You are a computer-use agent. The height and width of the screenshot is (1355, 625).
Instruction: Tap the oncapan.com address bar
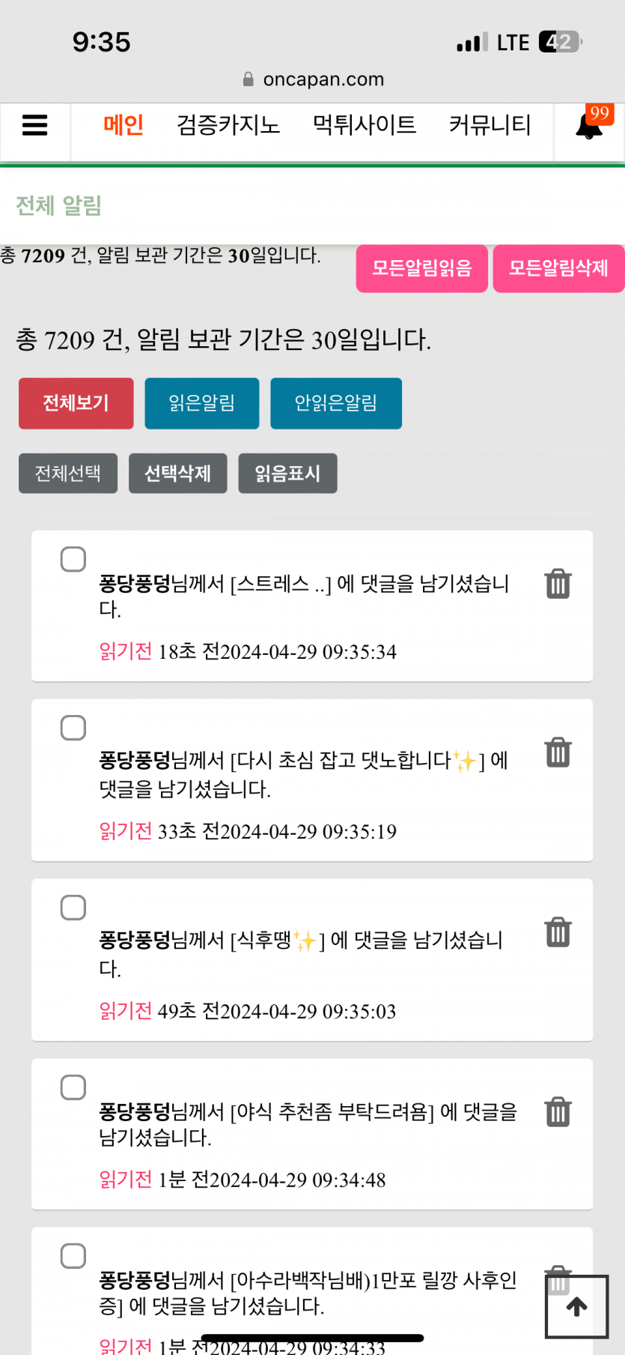click(323, 79)
